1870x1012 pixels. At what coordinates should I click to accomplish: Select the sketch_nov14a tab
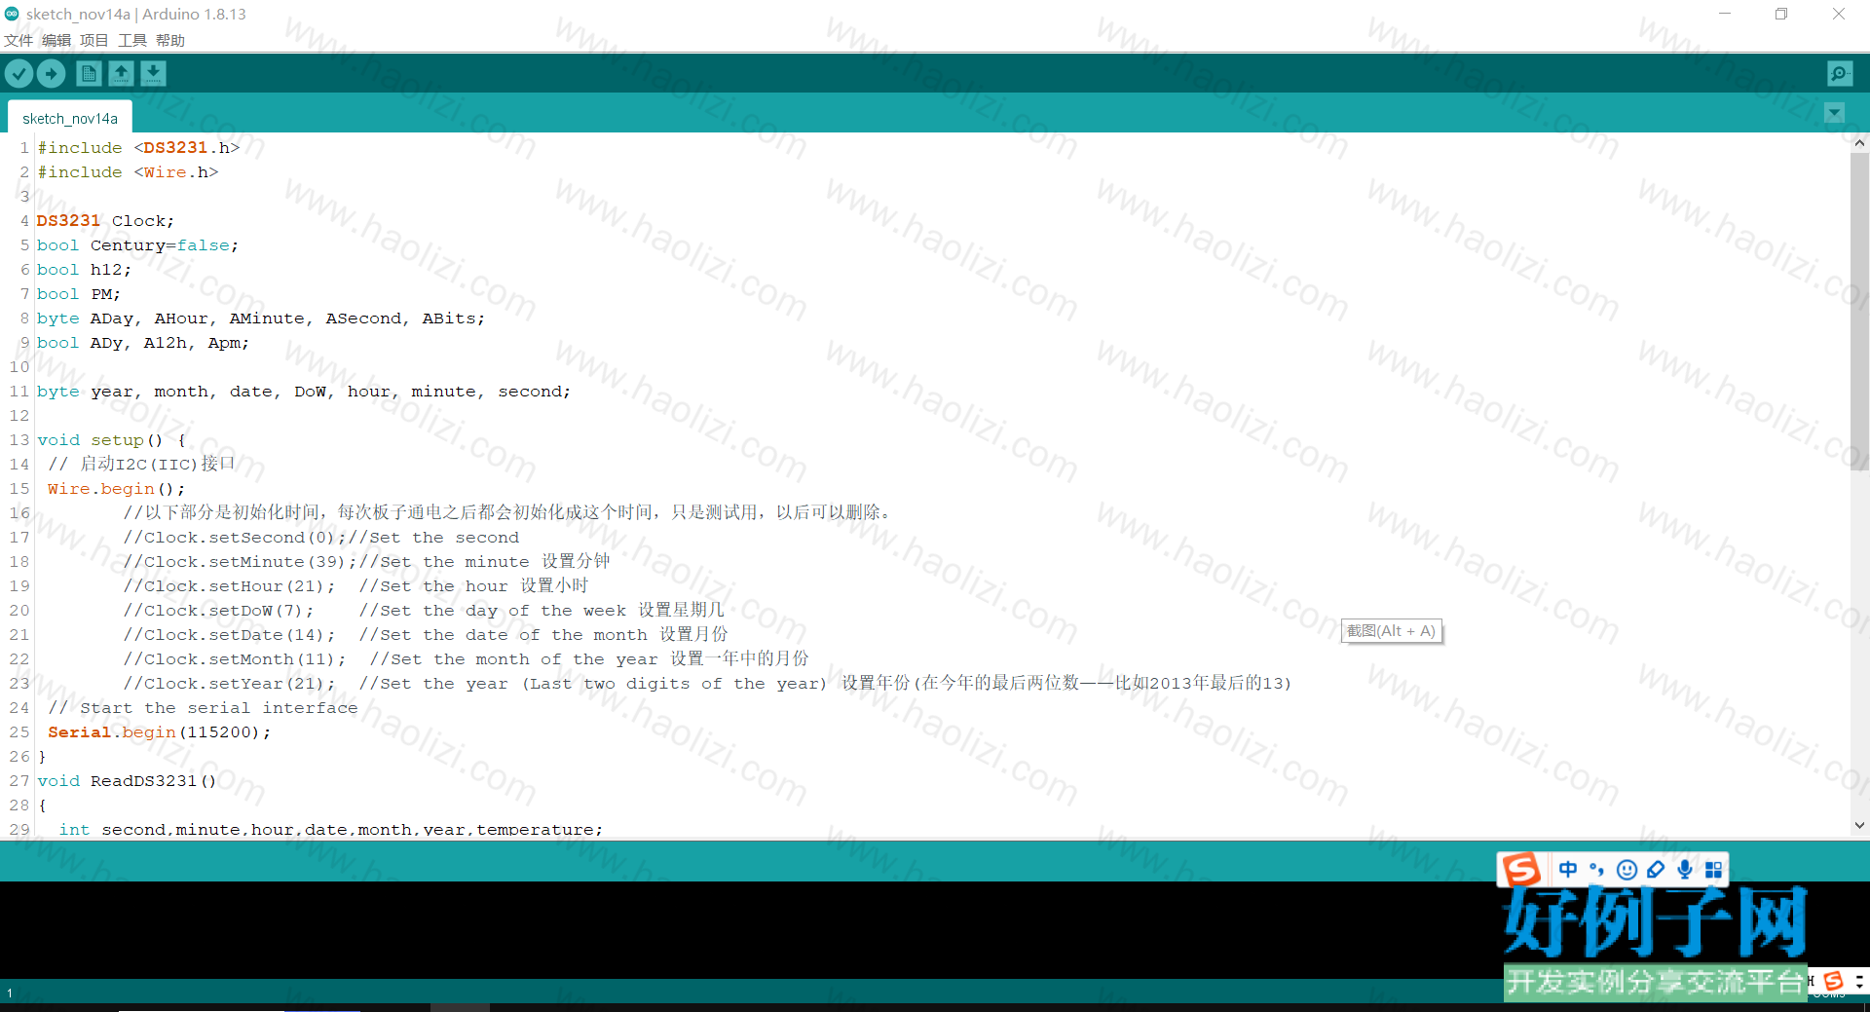[x=70, y=118]
